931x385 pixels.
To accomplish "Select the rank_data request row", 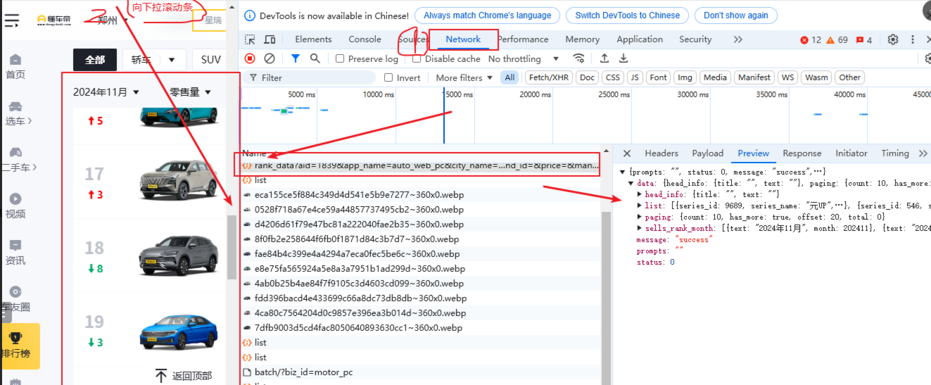I will [x=420, y=165].
